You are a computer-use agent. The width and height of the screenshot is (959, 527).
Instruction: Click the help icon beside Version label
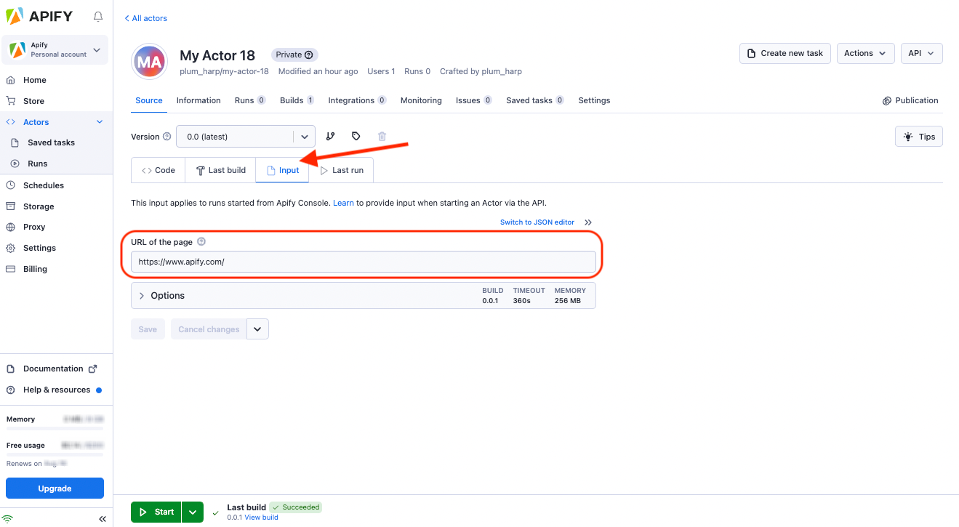[x=167, y=137]
